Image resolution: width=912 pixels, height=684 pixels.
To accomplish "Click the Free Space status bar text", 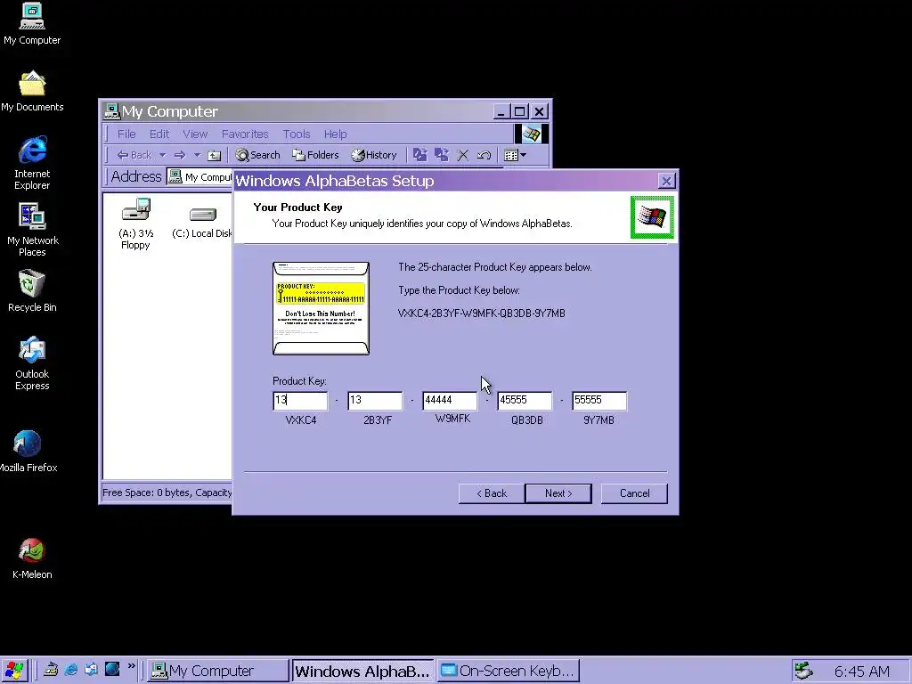I will (x=167, y=493).
